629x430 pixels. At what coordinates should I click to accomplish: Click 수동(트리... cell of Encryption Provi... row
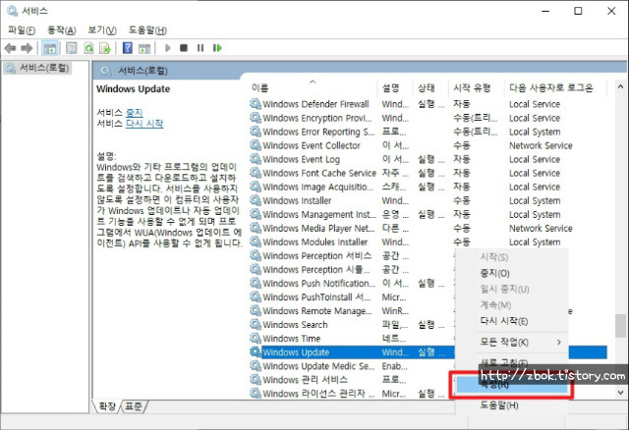pyautogui.click(x=476, y=118)
